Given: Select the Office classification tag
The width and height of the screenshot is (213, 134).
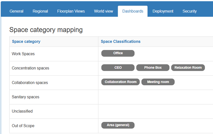Looking at the screenshot, I should pyautogui.click(x=118, y=53).
